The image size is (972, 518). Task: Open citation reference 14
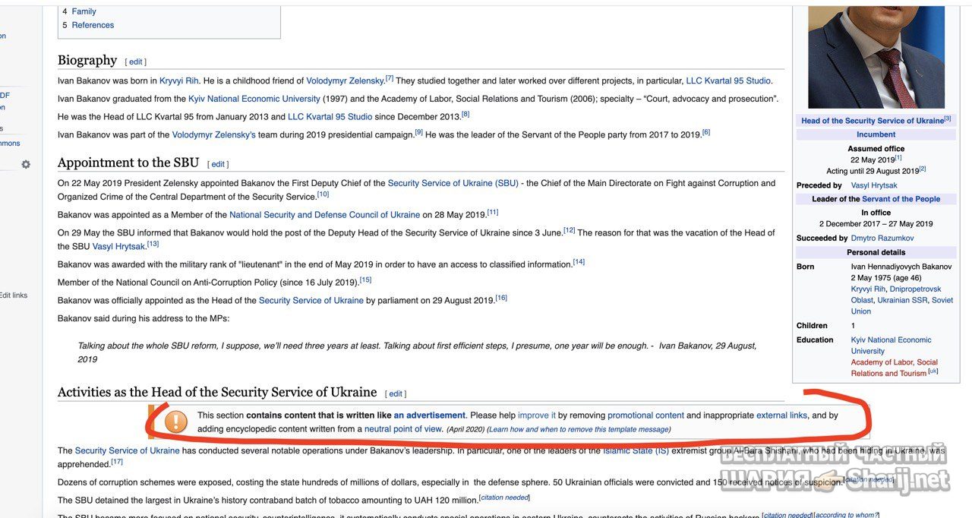click(579, 262)
